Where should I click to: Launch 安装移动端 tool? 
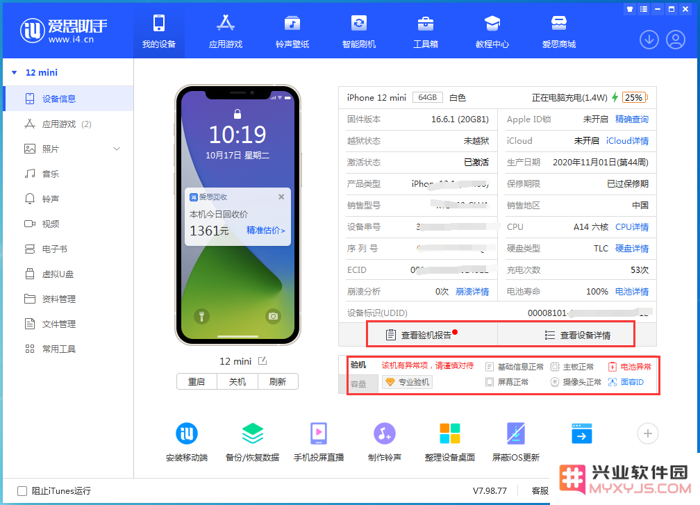coord(187,442)
